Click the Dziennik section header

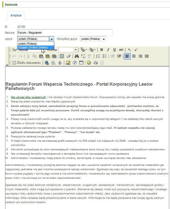[11, 5]
